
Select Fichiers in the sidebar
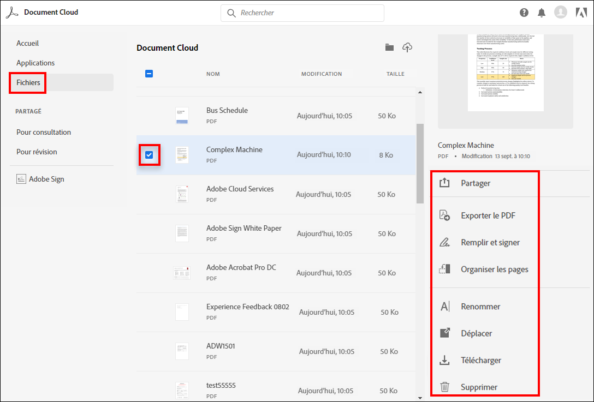tap(28, 82)
